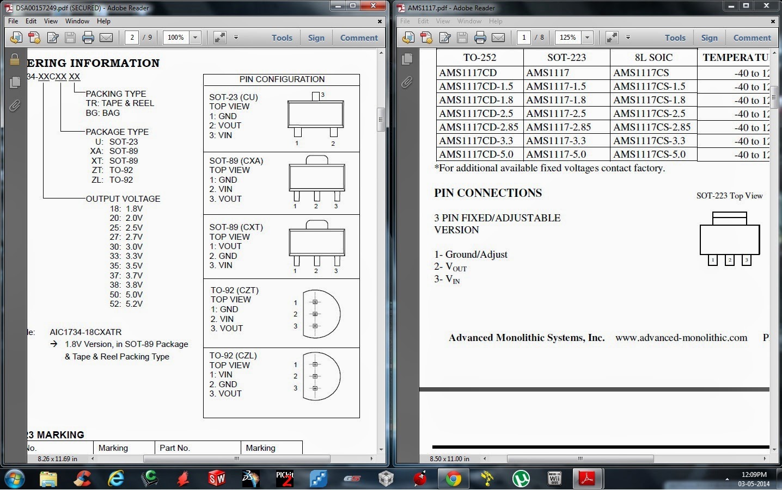The width and height of the screenshot is (782, 490).
Task: Open Tools pane in AMS1117 window
Action: 675,38
